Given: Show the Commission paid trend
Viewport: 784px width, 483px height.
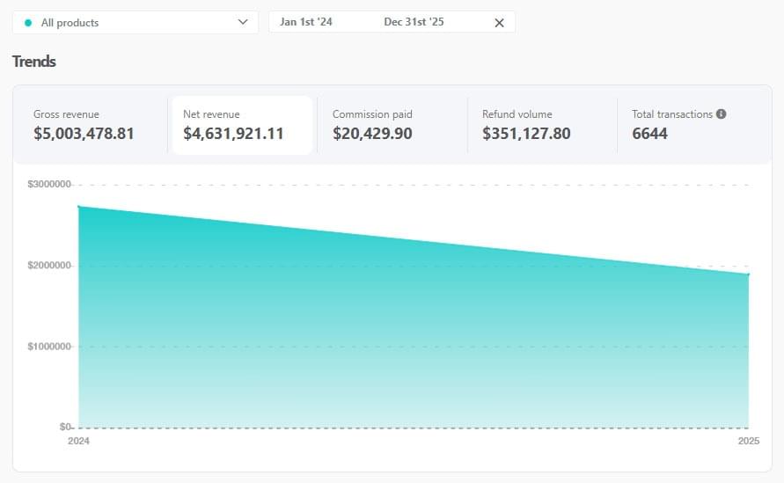Looking at the screenshot, I should point(391,125).
